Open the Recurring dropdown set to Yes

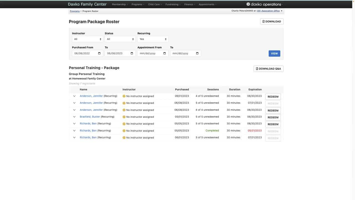pyautogui.click(x=153, y=39)
